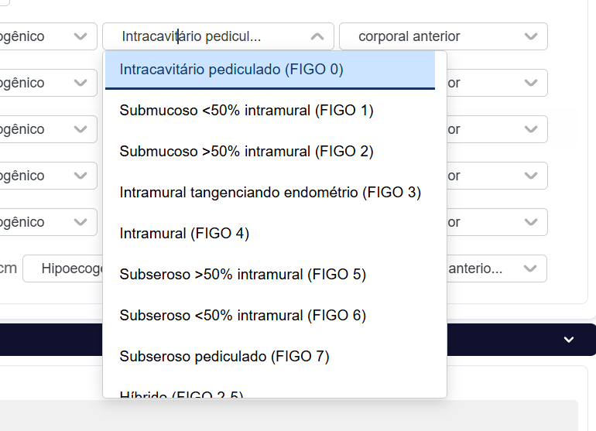Open the "corporal anterior" location dropdown
Image resolution: width=596 pixels, height=431 pixels.
pyautogui.click(x=443, y=36)
